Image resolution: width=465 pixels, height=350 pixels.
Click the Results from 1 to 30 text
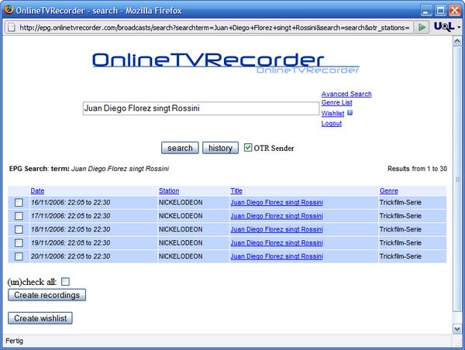[x=417, y=169]
